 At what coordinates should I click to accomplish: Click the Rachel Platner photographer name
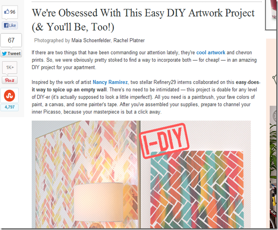coord(129,40)
